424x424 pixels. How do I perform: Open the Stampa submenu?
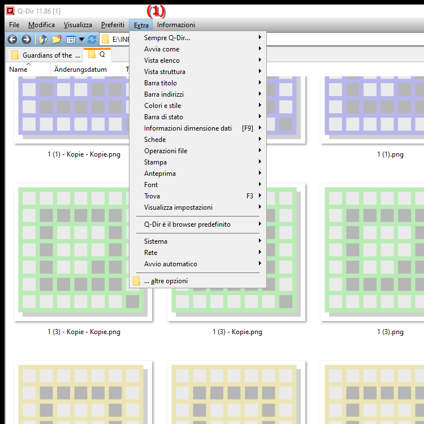pyautogui.click(x=198, y=162)
